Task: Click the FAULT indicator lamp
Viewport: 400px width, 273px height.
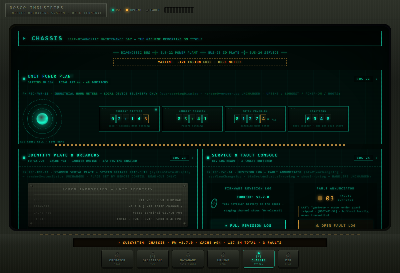Action: (147, 10)
